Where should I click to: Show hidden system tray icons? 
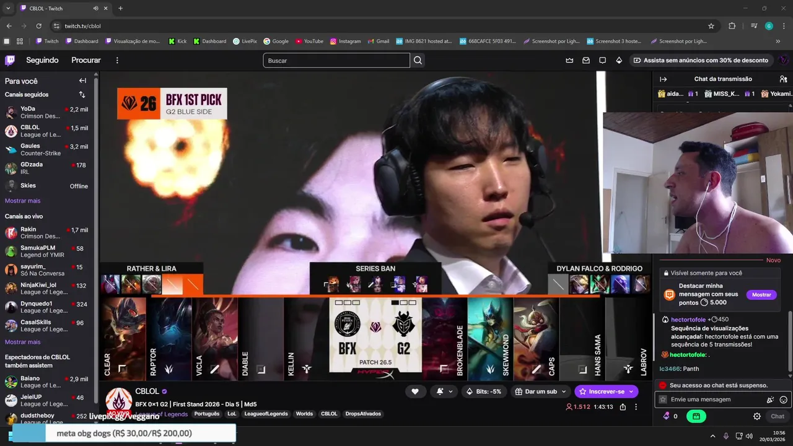tap(712, 436)
